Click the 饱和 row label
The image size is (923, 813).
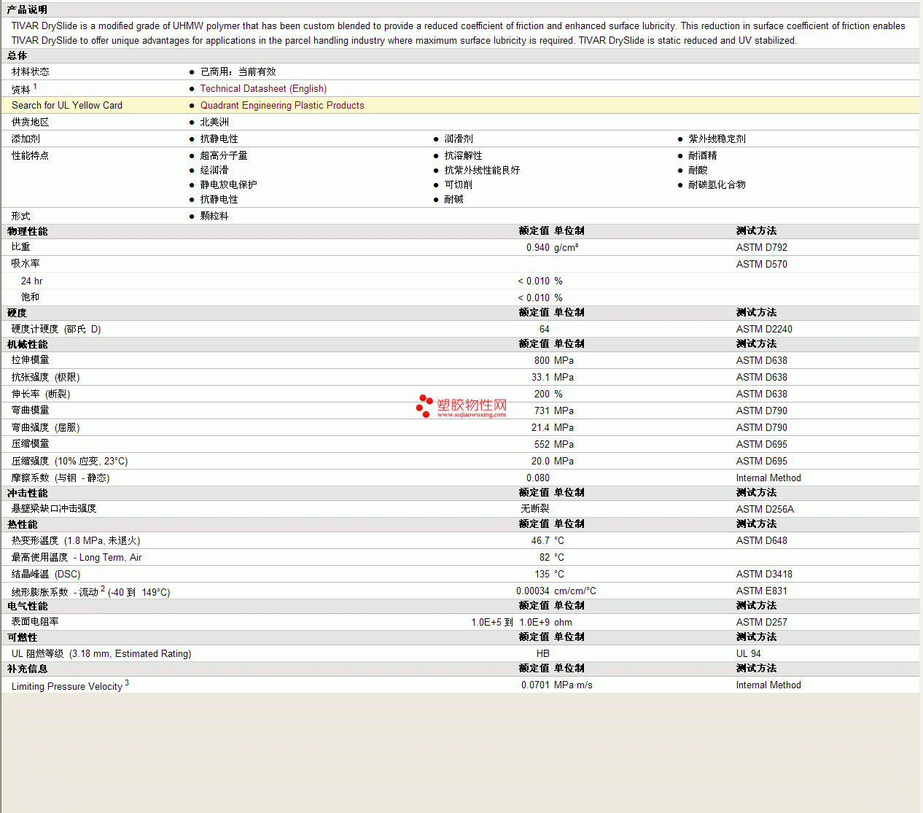(31, 297)
